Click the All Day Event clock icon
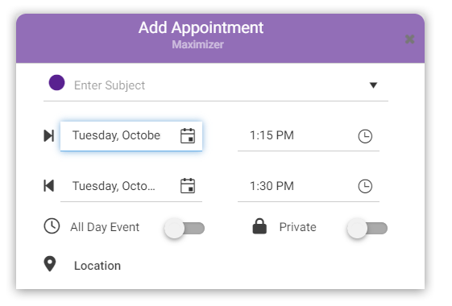The width and height of the screenshot is (452, 306). click(52, 226)
